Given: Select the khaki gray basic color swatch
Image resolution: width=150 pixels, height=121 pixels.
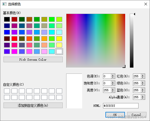Looking at the screenshot, I should [44, 26].
